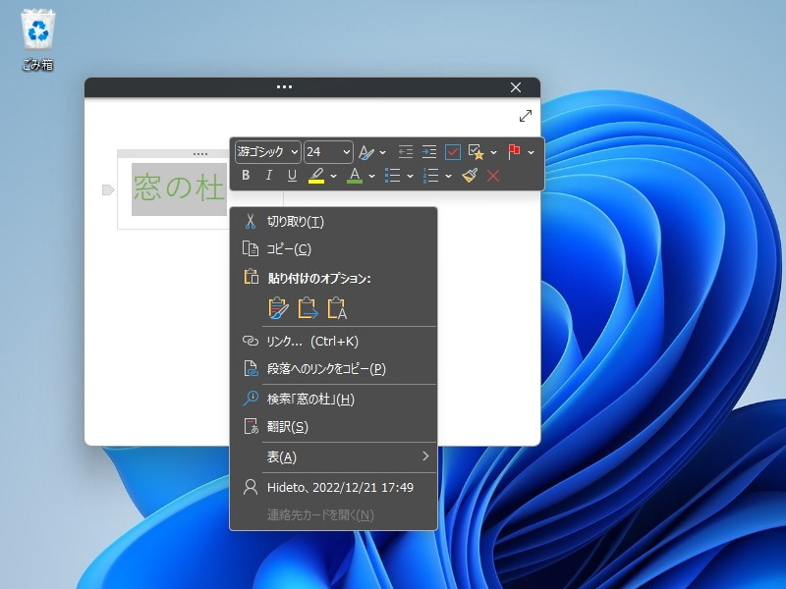This screenshot has width=786, height=589.
Task: Click the Format Painter brush icon
Action: pyautogui.click(x=470, y=176)
